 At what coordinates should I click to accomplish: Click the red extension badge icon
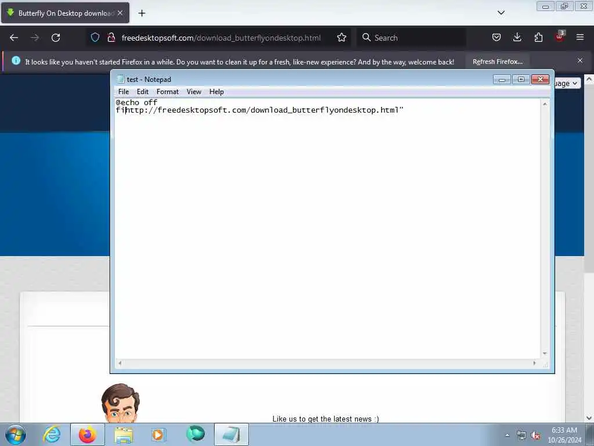click(560, 37)
